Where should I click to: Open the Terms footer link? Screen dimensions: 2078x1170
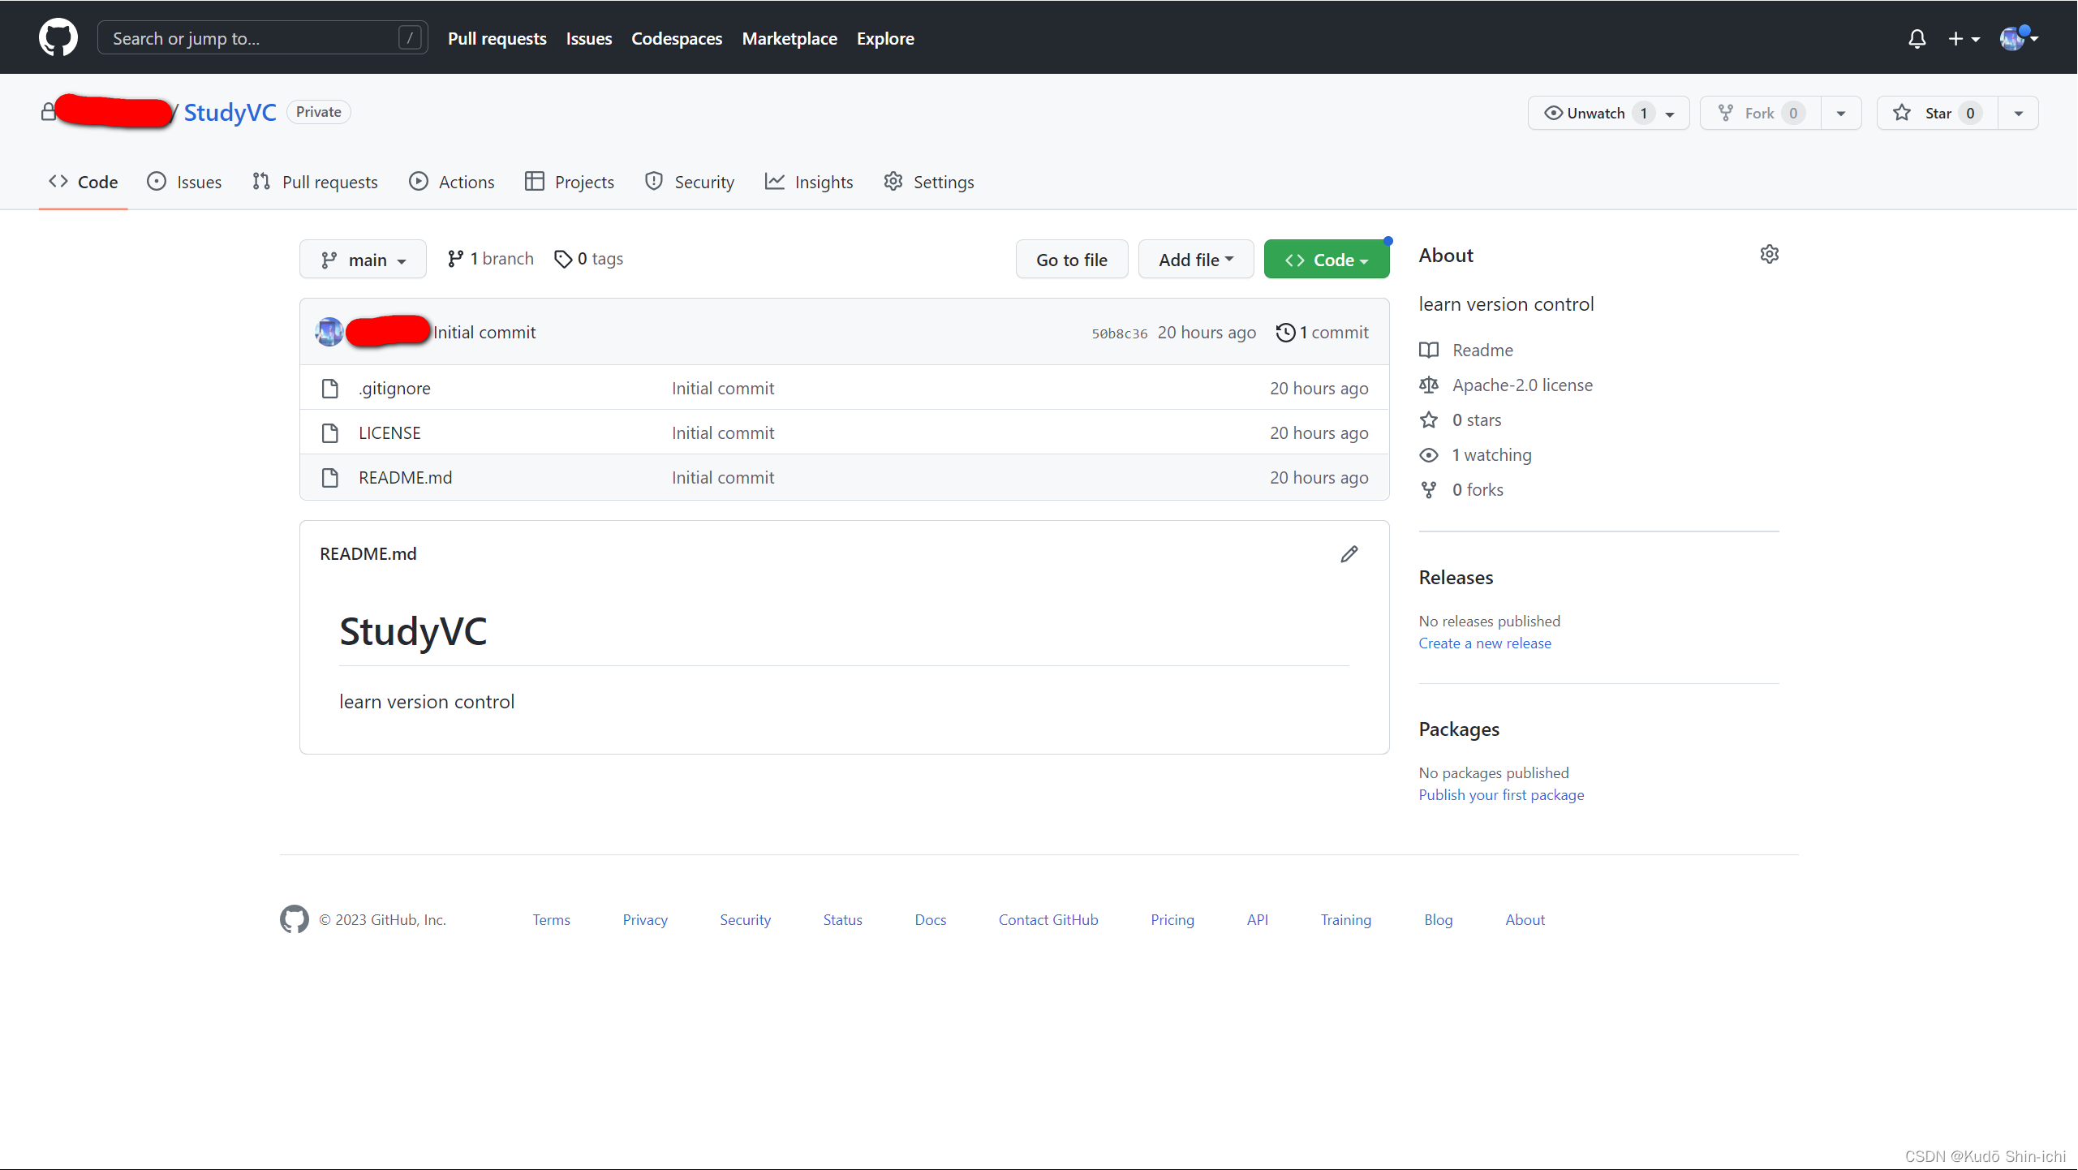click(x=551, y=920)
